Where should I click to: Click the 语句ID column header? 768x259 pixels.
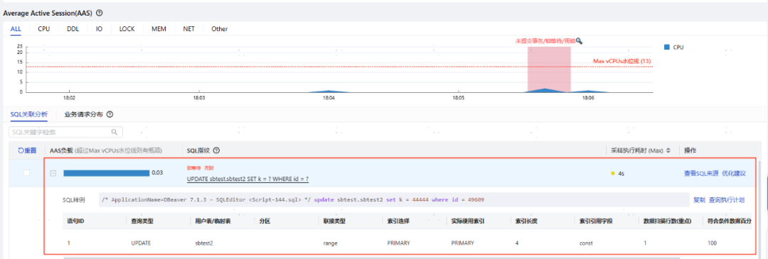pos(75,221)
